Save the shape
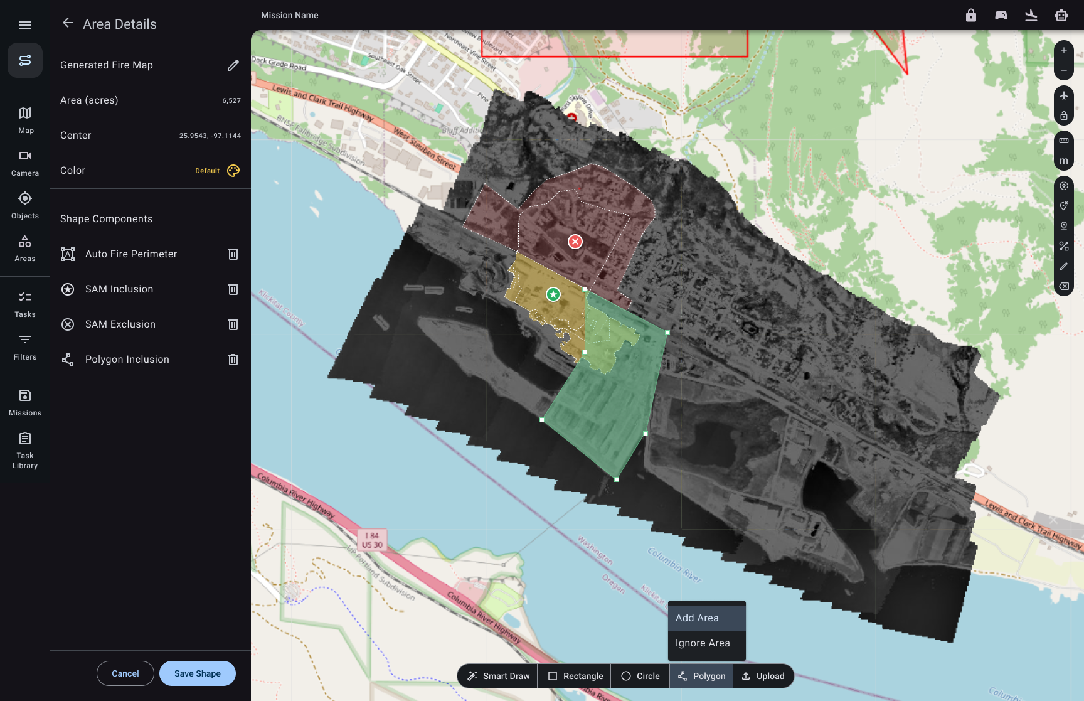This screenshot has height=701, width=1084. coord(198,673)
